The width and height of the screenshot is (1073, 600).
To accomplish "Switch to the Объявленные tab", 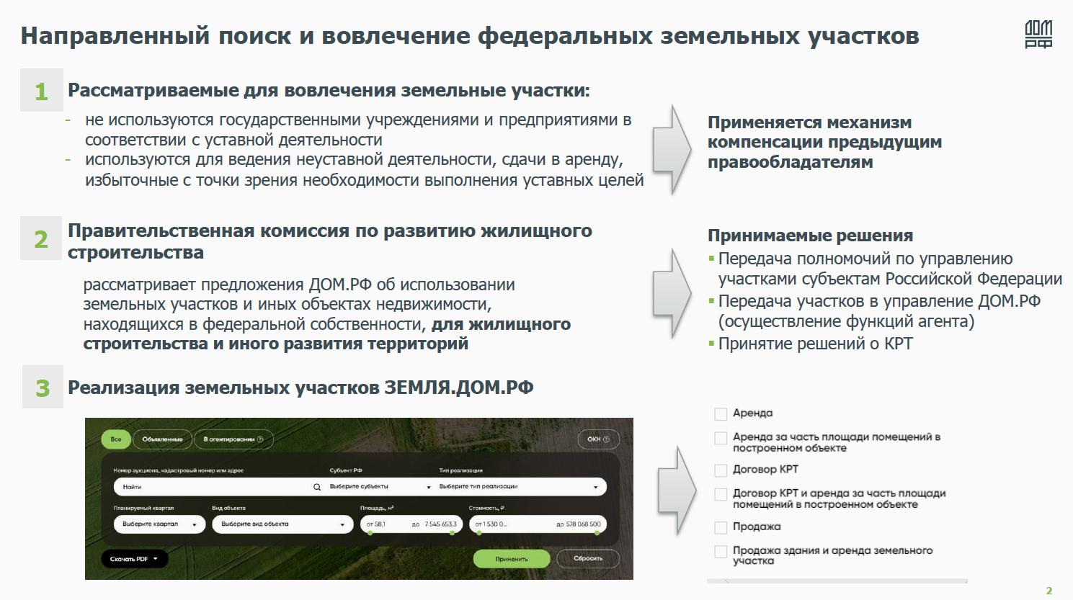I will click(162, 439).
